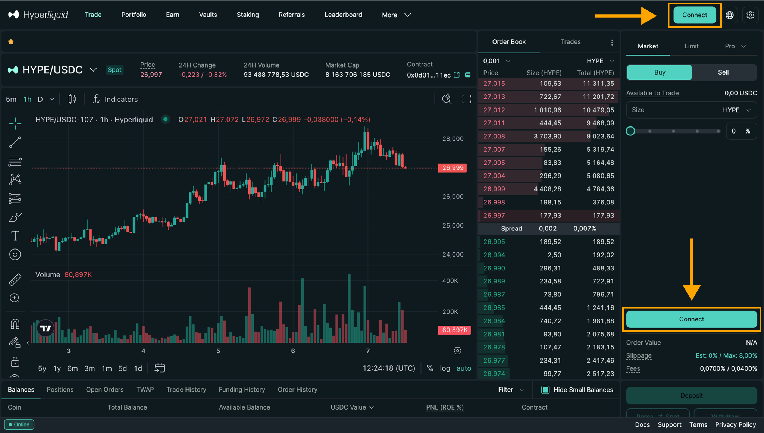Switch chart to 1h interval

pyautogui.click(x=27, y=99)
